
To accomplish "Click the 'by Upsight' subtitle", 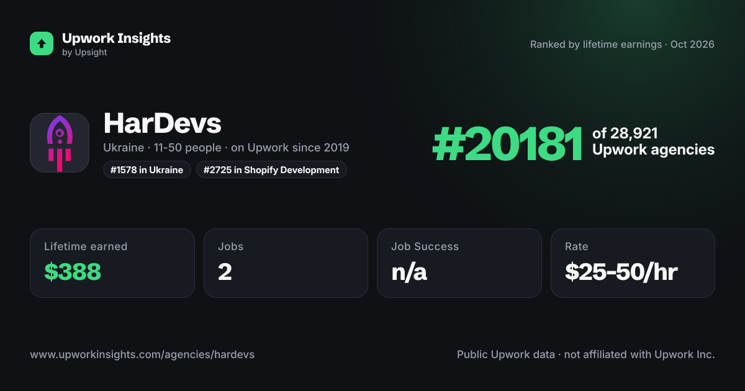I will [x=84, y=53].
